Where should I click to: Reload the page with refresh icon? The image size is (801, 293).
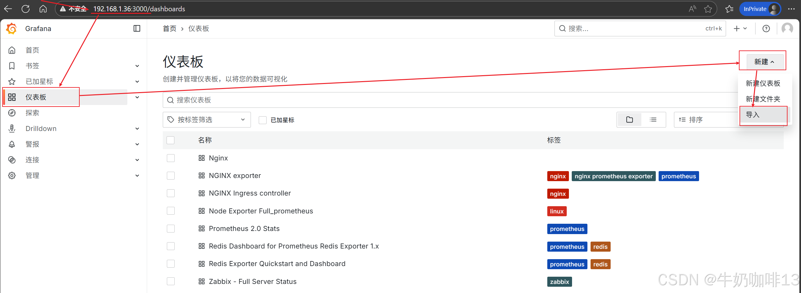(26, 9)
